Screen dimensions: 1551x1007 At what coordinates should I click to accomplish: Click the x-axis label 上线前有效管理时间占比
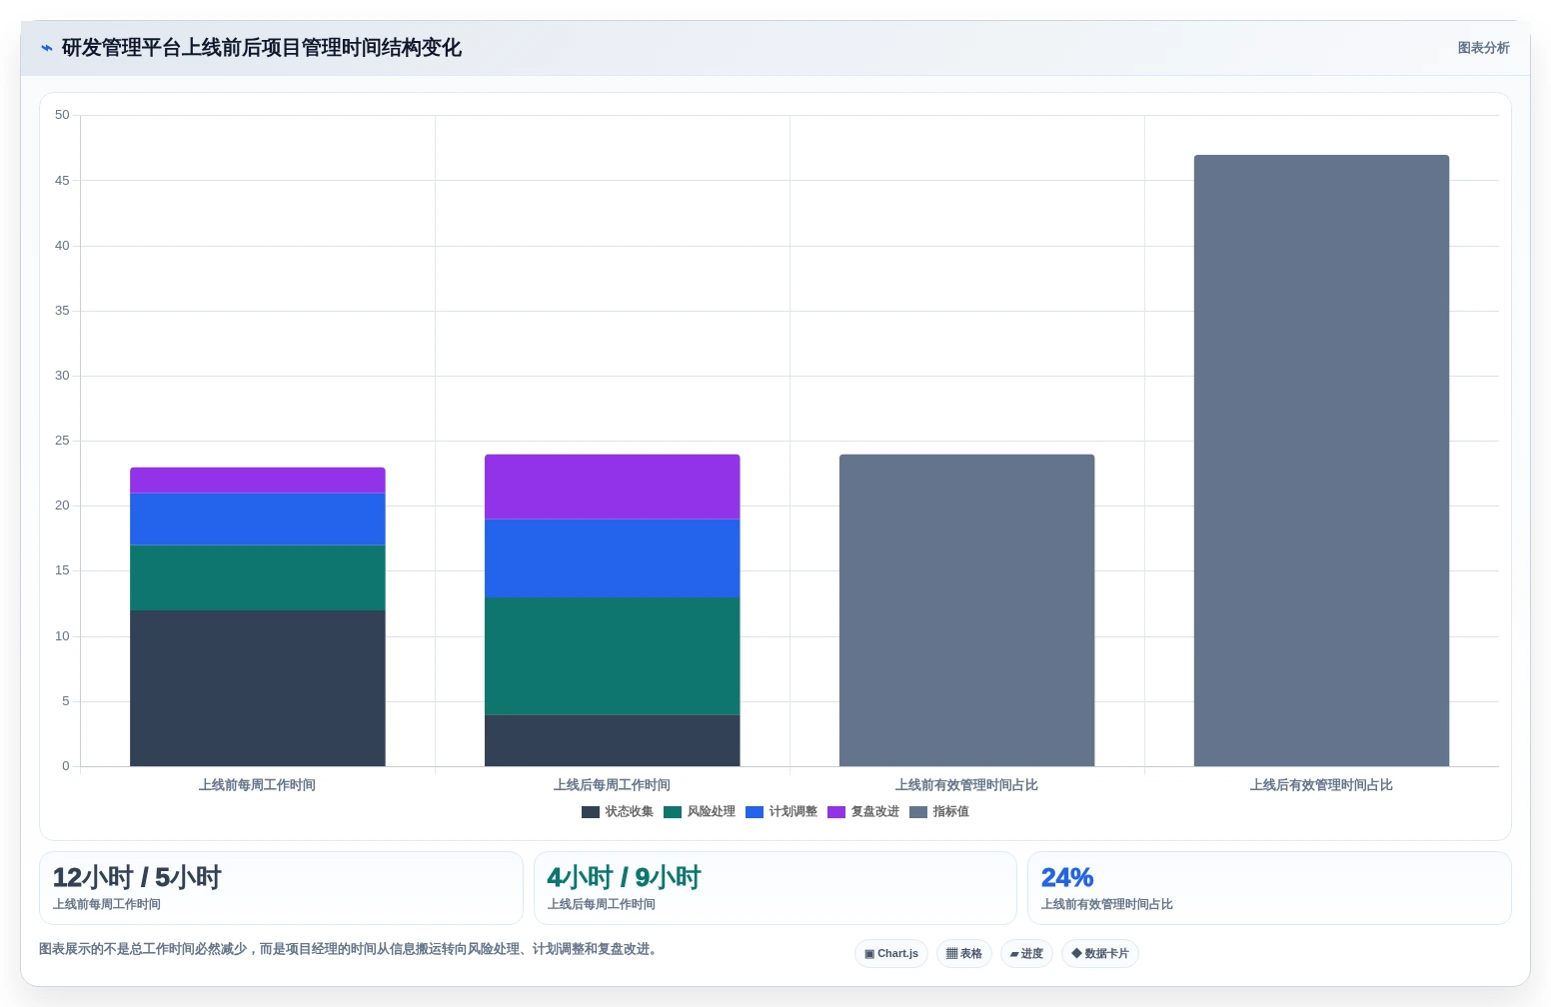point(967,785)
